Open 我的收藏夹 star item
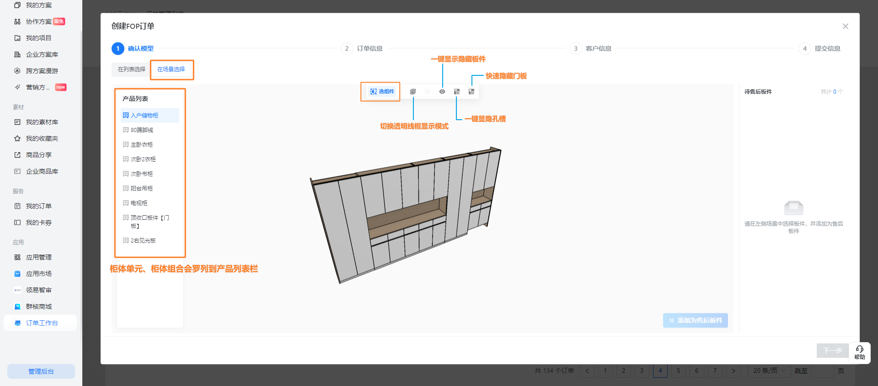Image resolution: width=878 pixels, height=386 pixels. [x=42, y=138]
